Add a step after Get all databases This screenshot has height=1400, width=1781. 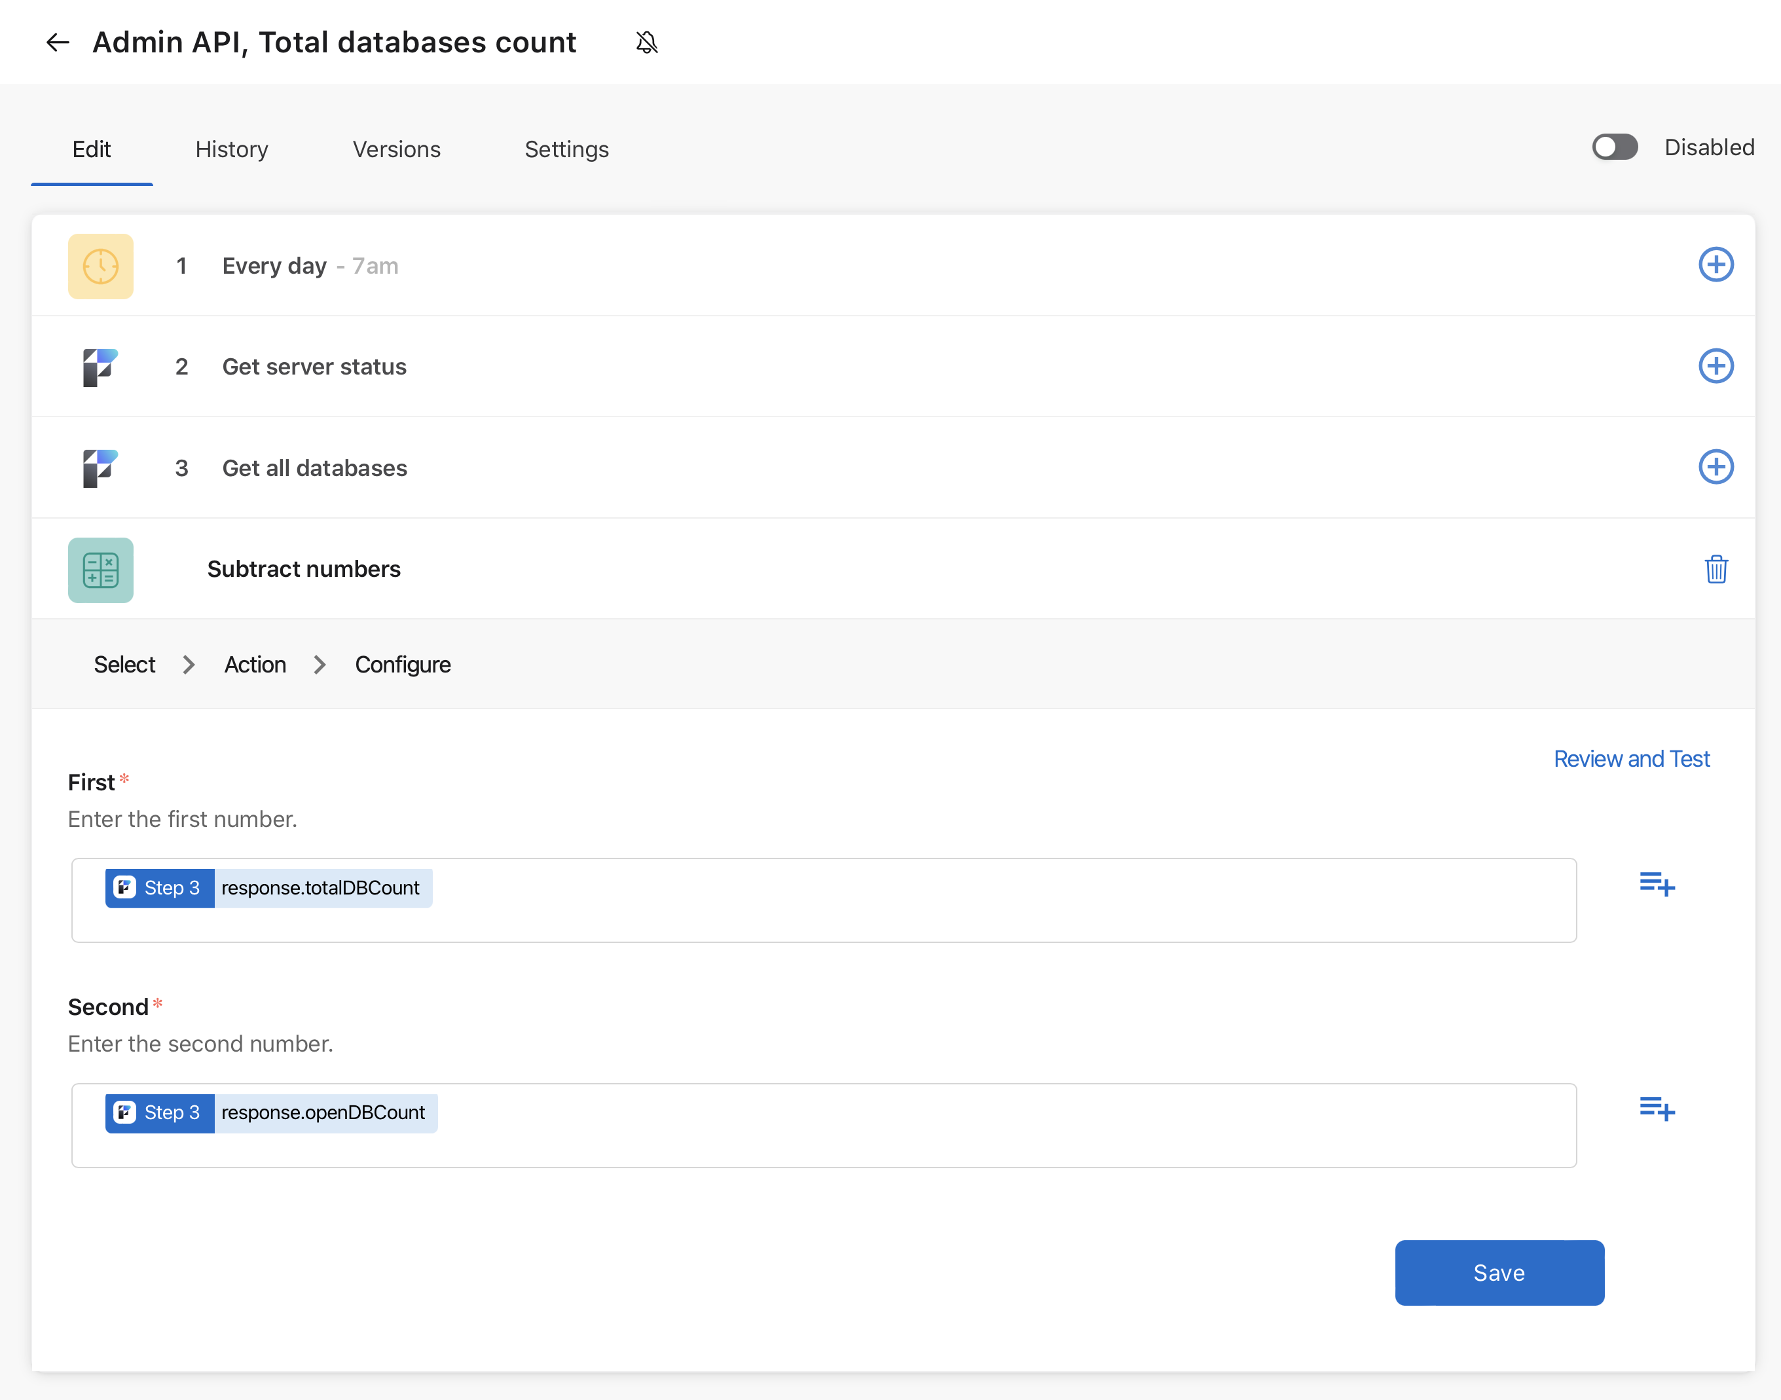(1716, 468)
